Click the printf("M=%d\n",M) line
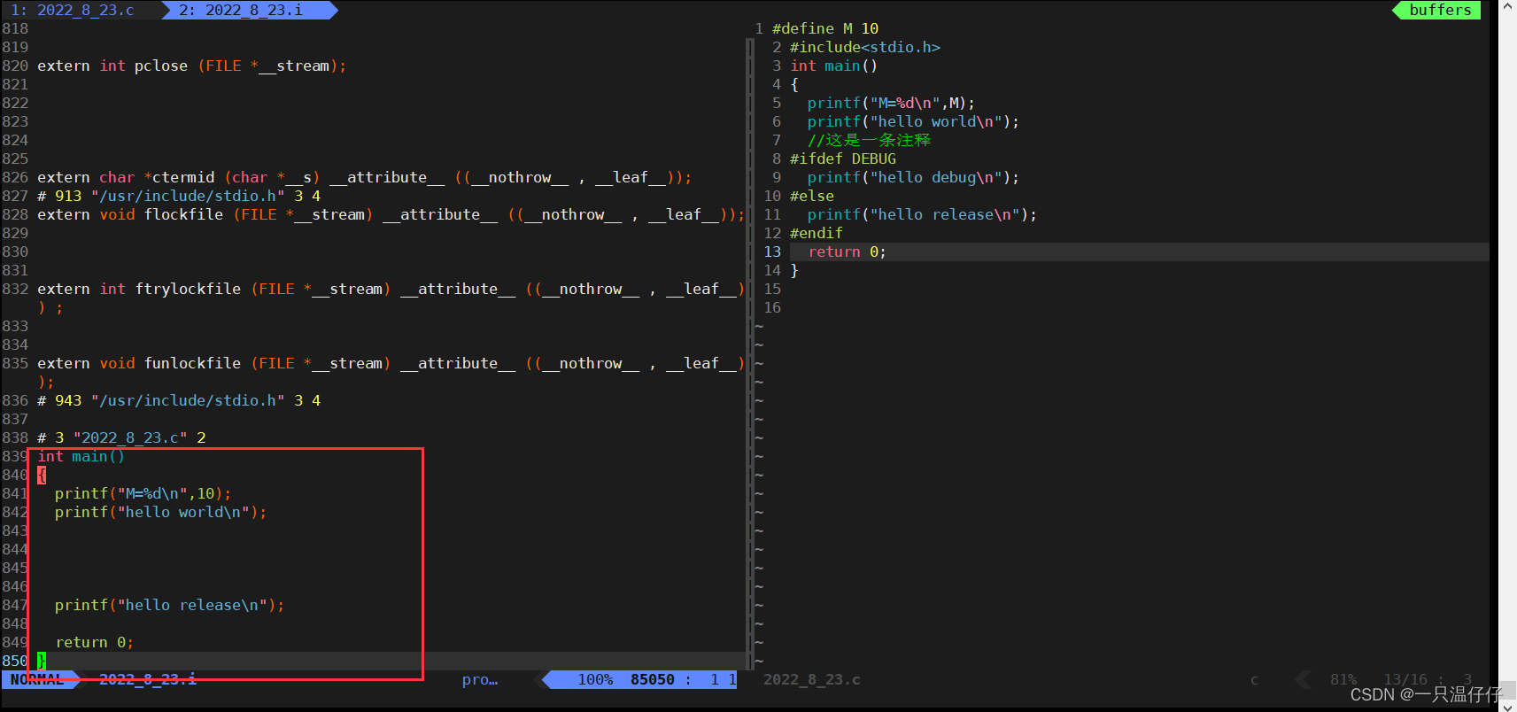 point(891,103)
